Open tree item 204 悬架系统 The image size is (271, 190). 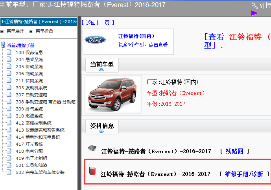click(29, 60)
